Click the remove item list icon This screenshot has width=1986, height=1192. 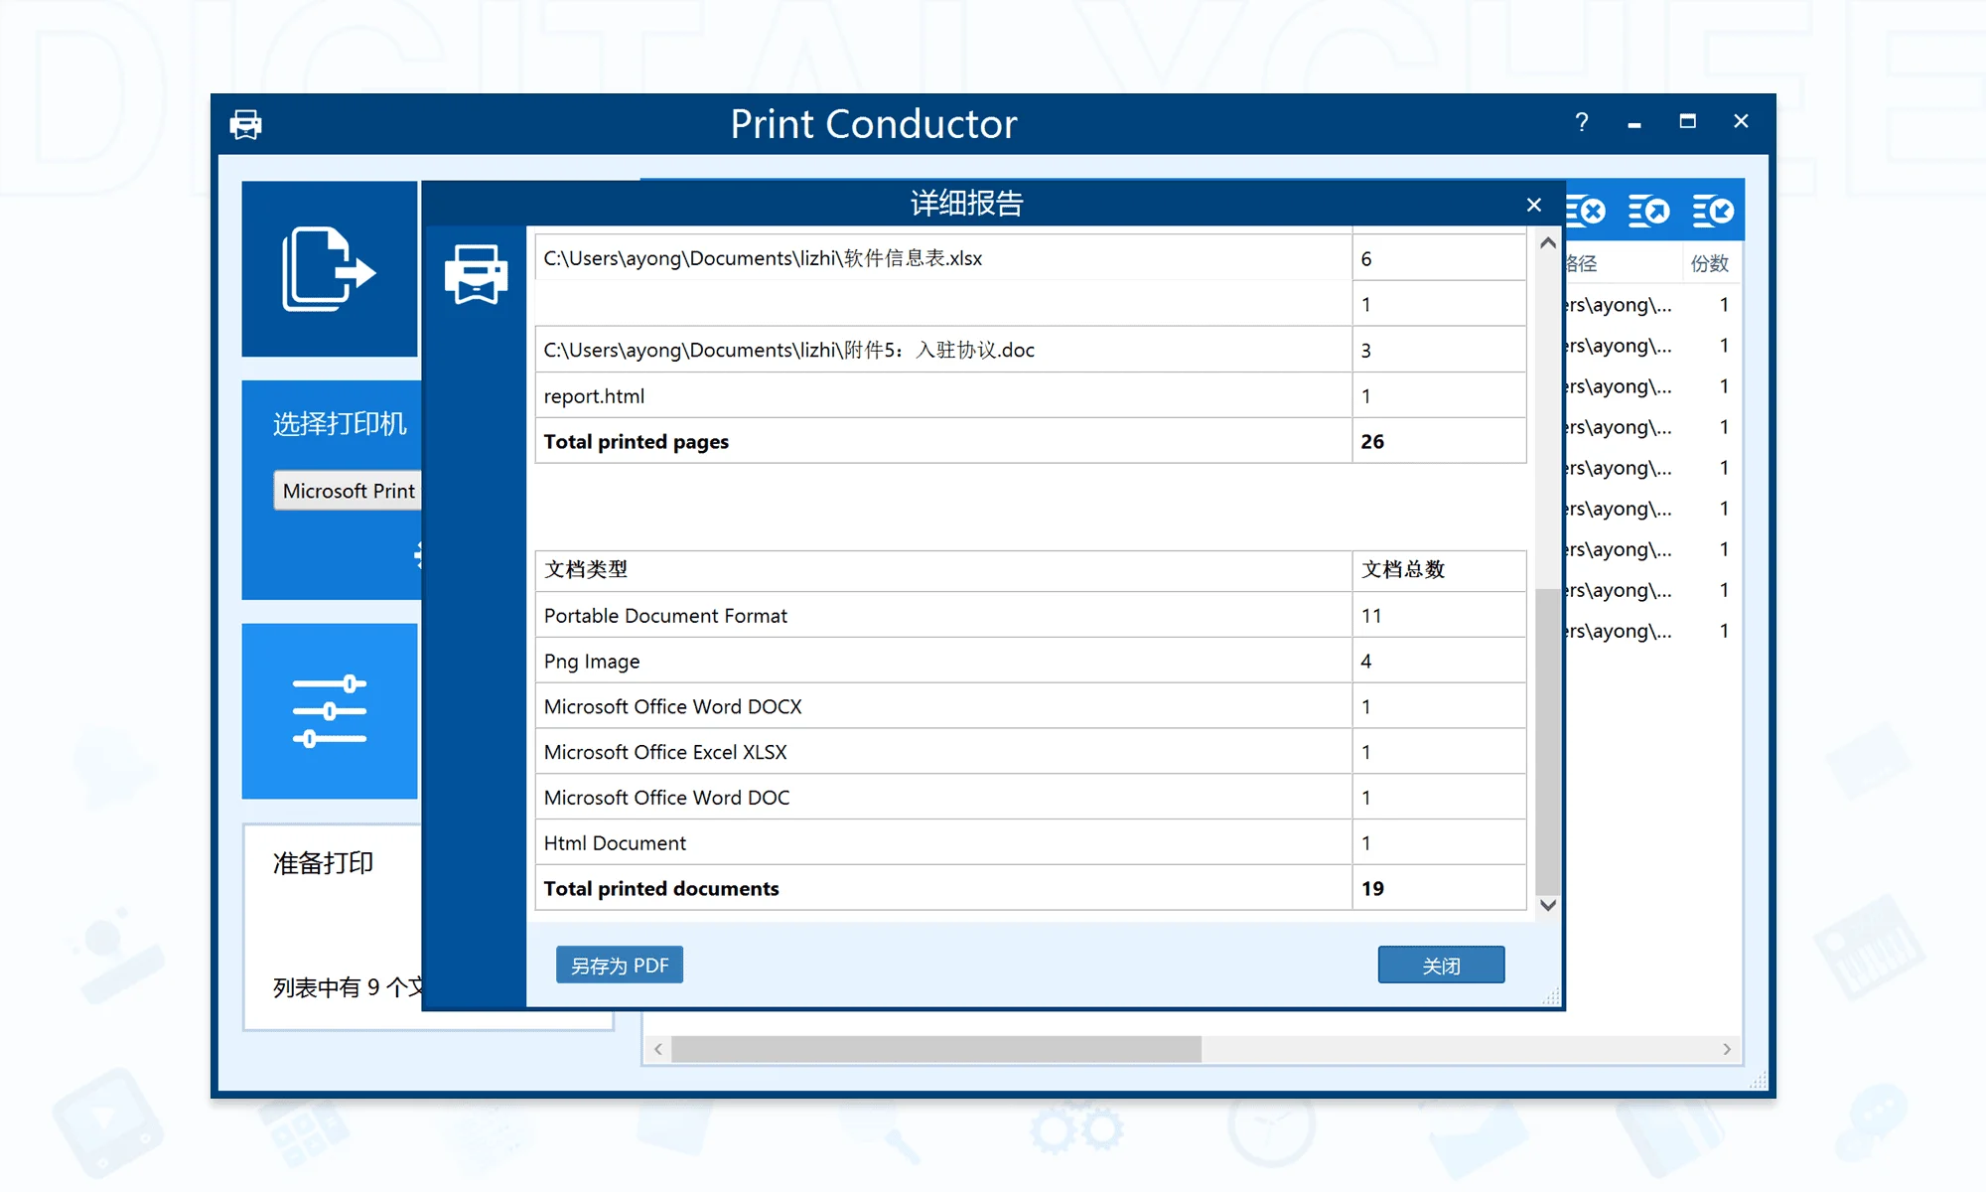coord(1586,211)
